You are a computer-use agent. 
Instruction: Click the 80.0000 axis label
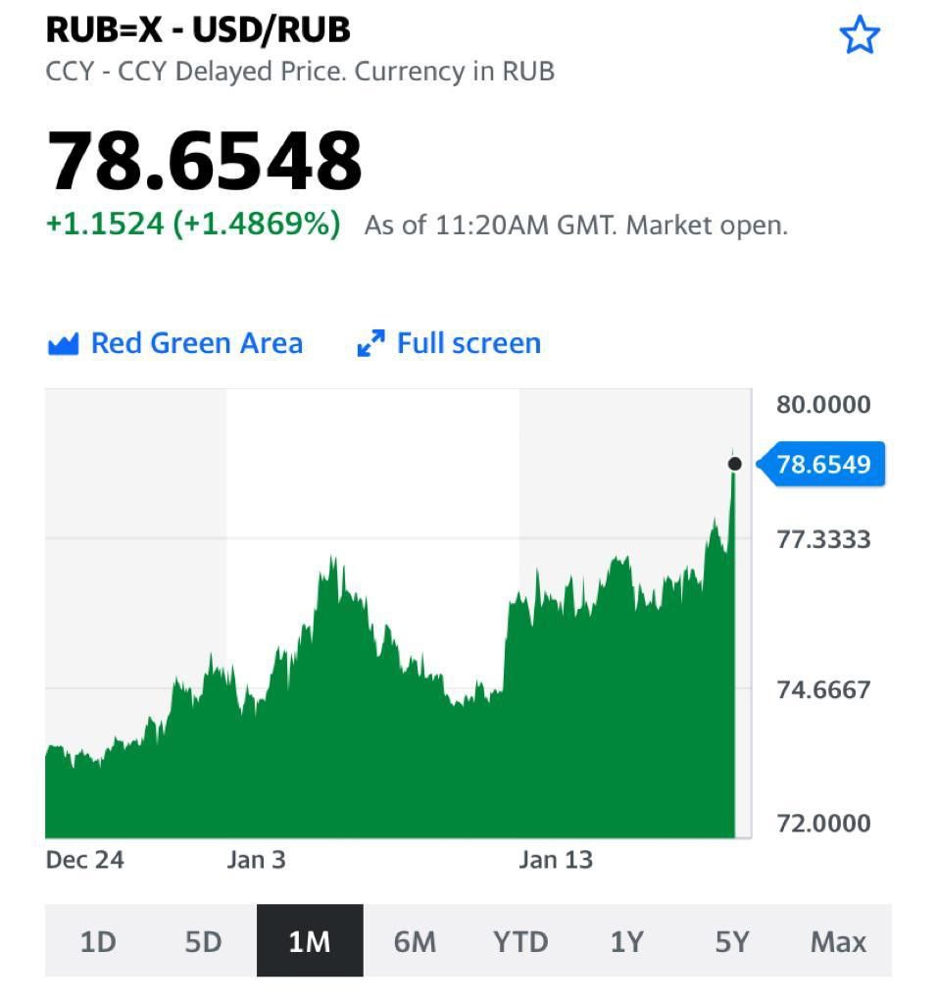(823, 405)
